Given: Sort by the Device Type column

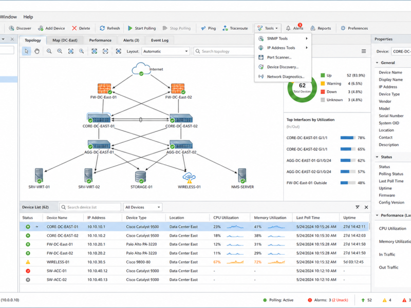Looking at the screenshot, I should pyautogui.click(x=144, y=218).
